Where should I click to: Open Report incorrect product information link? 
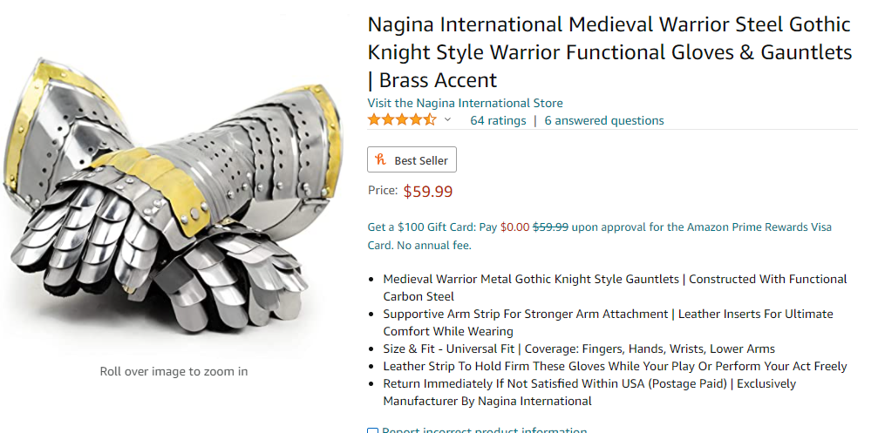pyautogui.click(x=485, y=430)
